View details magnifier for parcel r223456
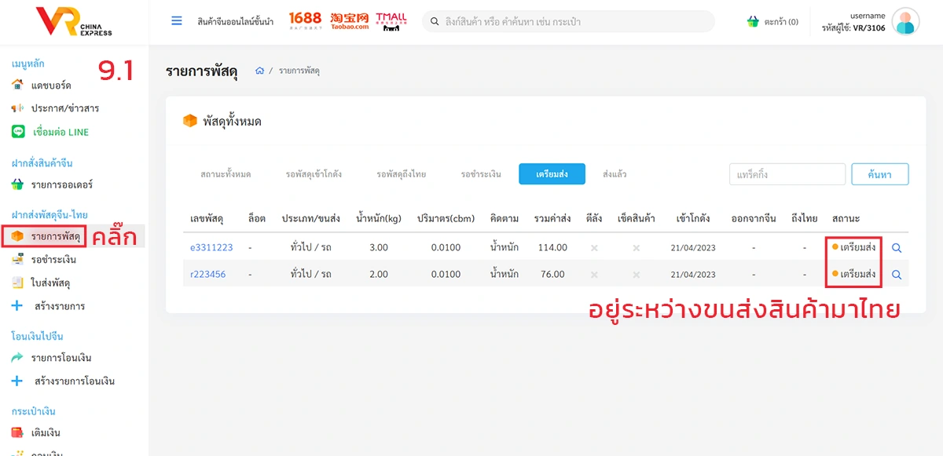 click(896, 275)
